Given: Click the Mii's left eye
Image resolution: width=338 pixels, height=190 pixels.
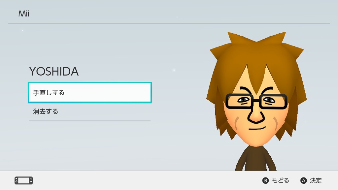Looking at the screenshot, I should (x=243, y=100).
